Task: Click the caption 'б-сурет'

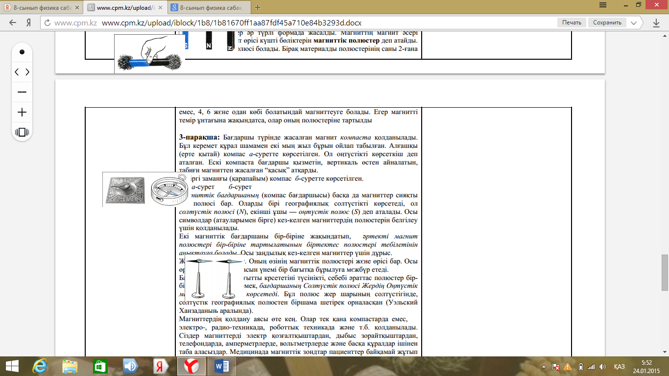Action: (x=240, y=187)
